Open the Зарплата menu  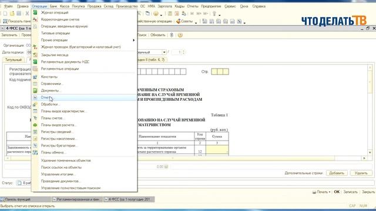coord(164,6)
